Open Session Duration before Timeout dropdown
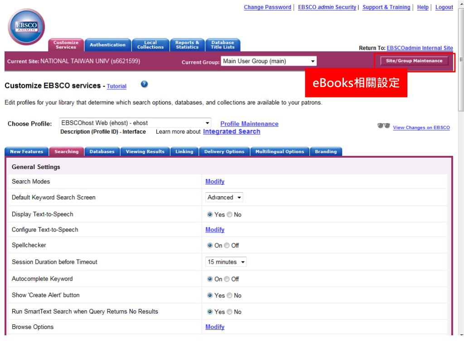This screenshot has height=348, width=464. pos(226,262)
